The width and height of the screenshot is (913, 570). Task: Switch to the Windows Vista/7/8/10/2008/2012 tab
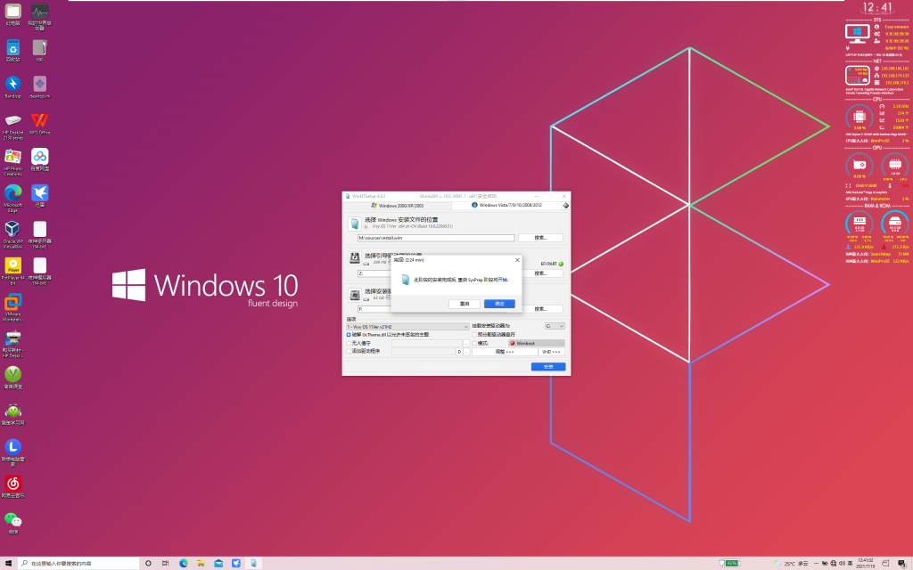(506, 206)
